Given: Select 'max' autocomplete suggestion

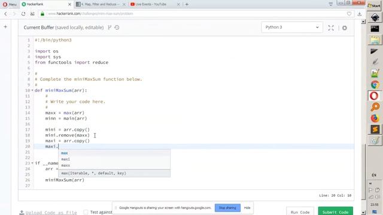Looking at the screenshot, I should [114, 153].
